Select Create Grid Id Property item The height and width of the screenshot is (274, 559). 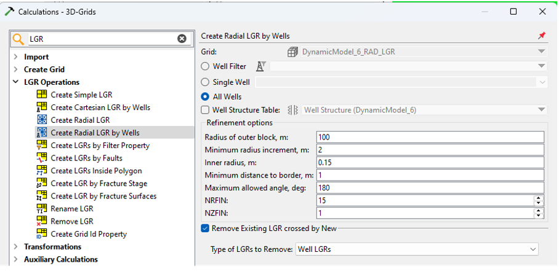coord(89,234)
